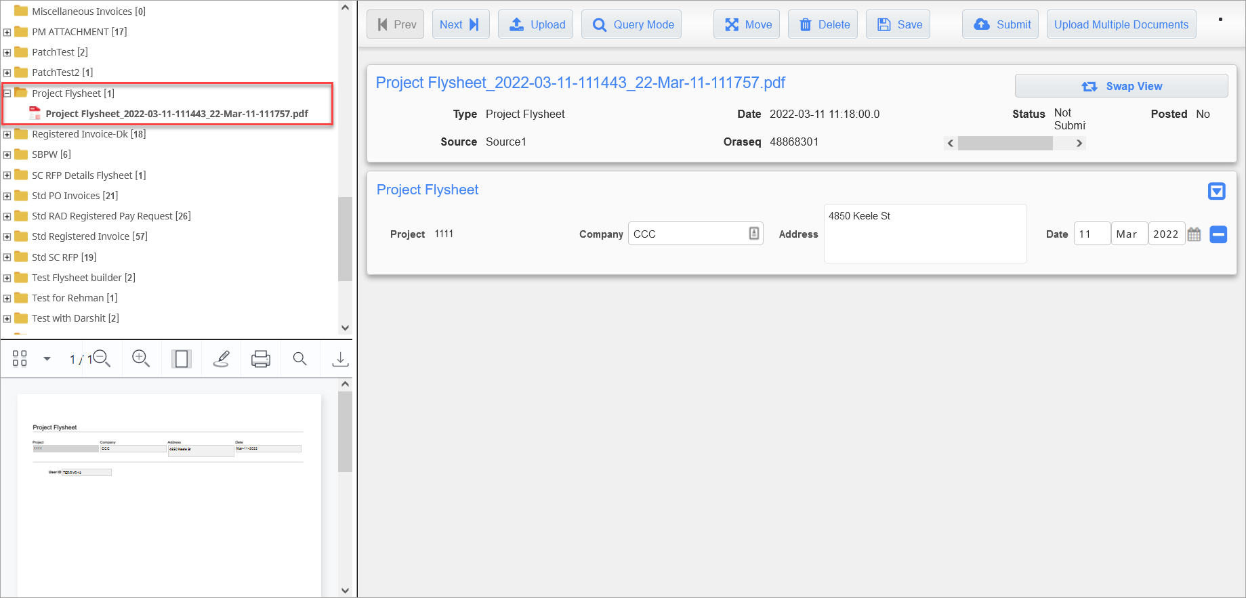Open the thumbnail grid view dropdown arrow
Viewport: 1246px width, 598px height.
pyautogui.click(x=47, y=358)
